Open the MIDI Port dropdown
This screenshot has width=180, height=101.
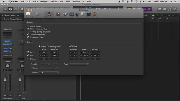79,64
